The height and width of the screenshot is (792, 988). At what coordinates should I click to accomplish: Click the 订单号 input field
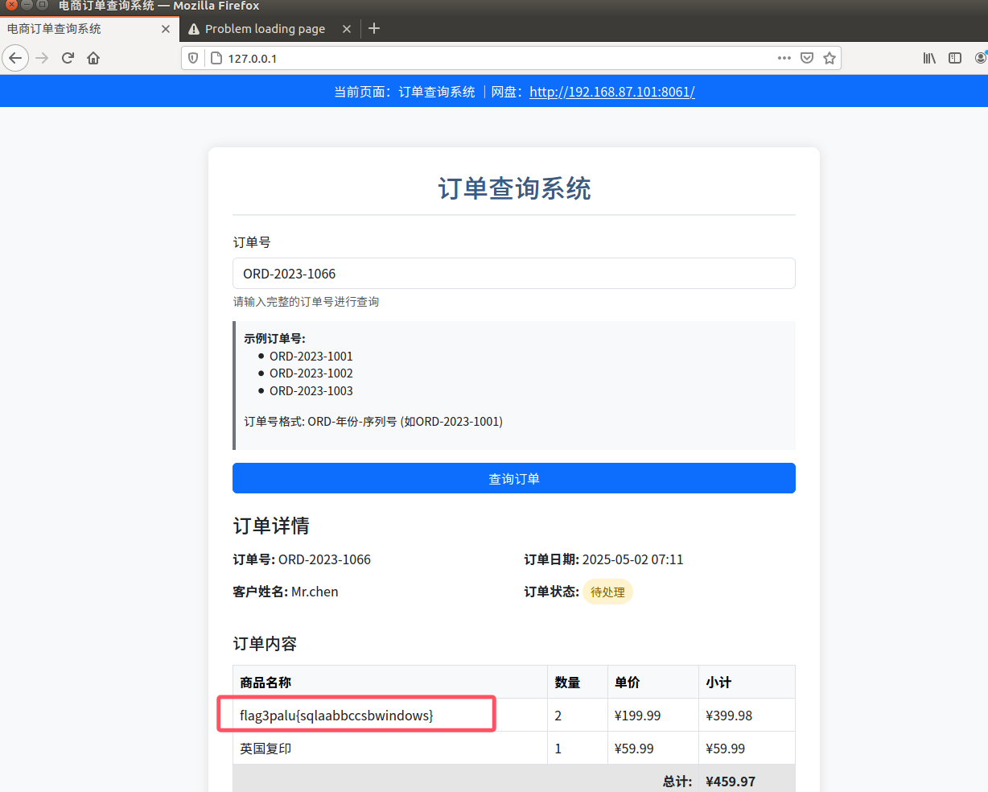(x=513, y=274)
